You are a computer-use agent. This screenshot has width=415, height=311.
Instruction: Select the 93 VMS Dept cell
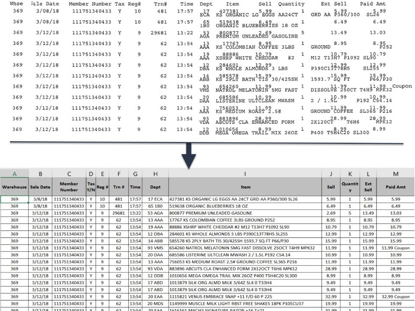[x=155, y=248]
